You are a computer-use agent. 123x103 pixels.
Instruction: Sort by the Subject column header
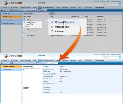(x=29, y=17)
